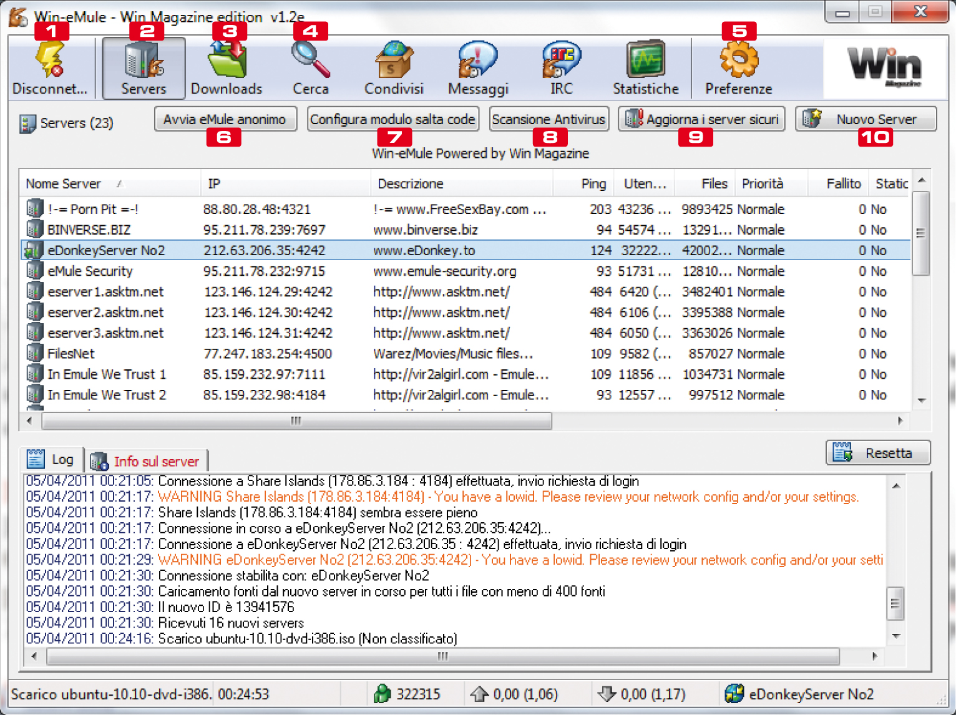Sort by Fallito column header

[x=838, y=183]
